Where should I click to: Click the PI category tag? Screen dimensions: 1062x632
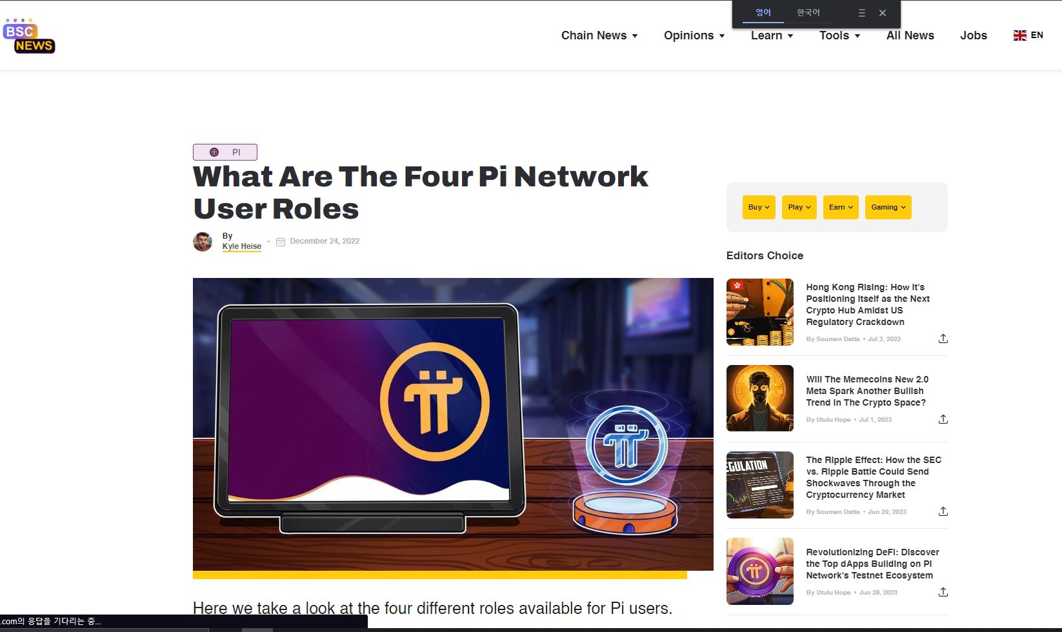coord(225,152)
